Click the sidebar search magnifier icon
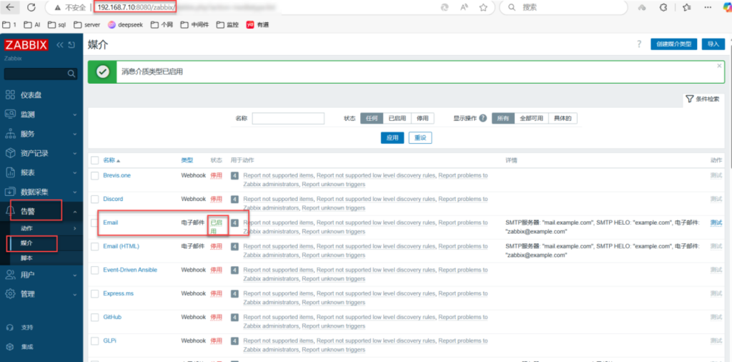The image size is (732, 362). coord(71,74)
